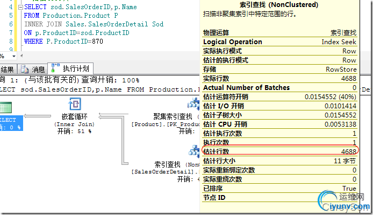Click the 估计运算符开销 value 0.0154552 (40%)
373x215 pixels.
(331, 96)
